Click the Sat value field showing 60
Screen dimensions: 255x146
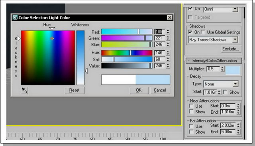coord(160,59)
